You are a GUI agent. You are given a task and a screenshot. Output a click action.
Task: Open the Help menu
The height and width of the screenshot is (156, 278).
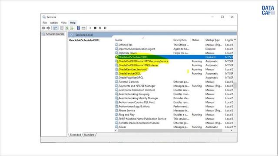tap(73, 23)
